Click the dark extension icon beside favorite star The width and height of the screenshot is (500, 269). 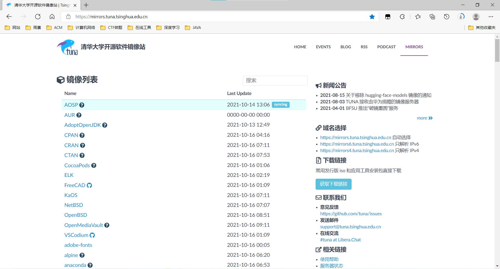click(388, 17)
